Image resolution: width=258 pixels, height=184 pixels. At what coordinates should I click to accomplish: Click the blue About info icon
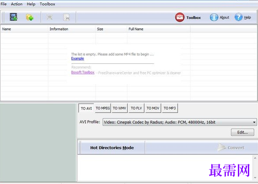(x=214, y=17)
